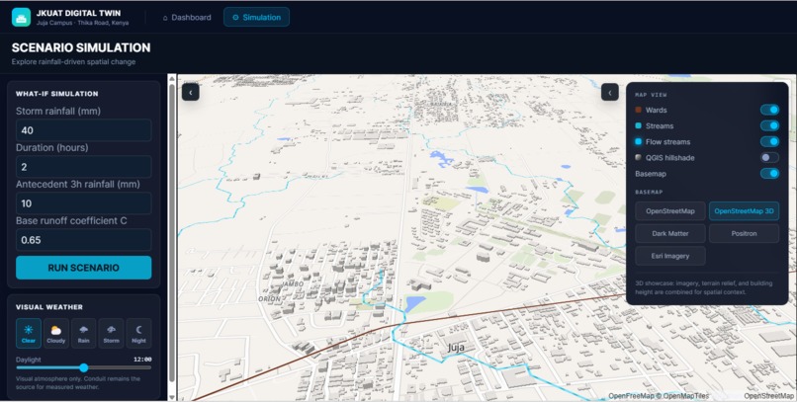Click the Juja label on map
797x402 pixels.
457,349
